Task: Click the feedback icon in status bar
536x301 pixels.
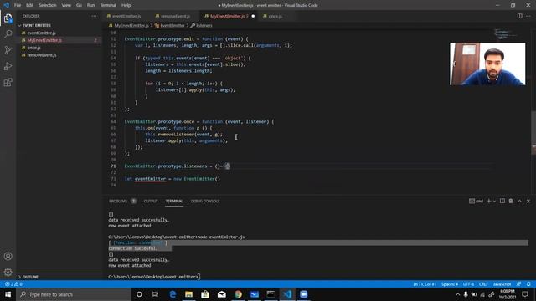Action: tap(519, 284)
